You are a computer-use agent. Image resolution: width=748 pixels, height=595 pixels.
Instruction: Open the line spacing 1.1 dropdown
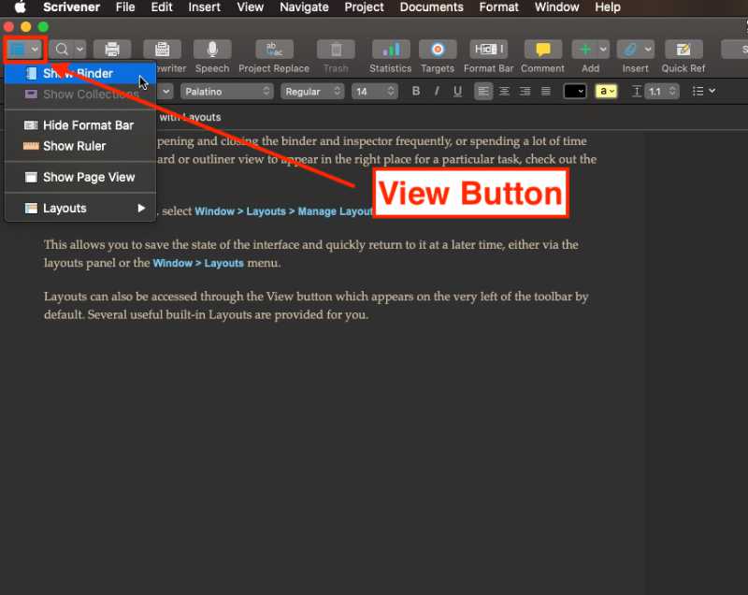662,91
